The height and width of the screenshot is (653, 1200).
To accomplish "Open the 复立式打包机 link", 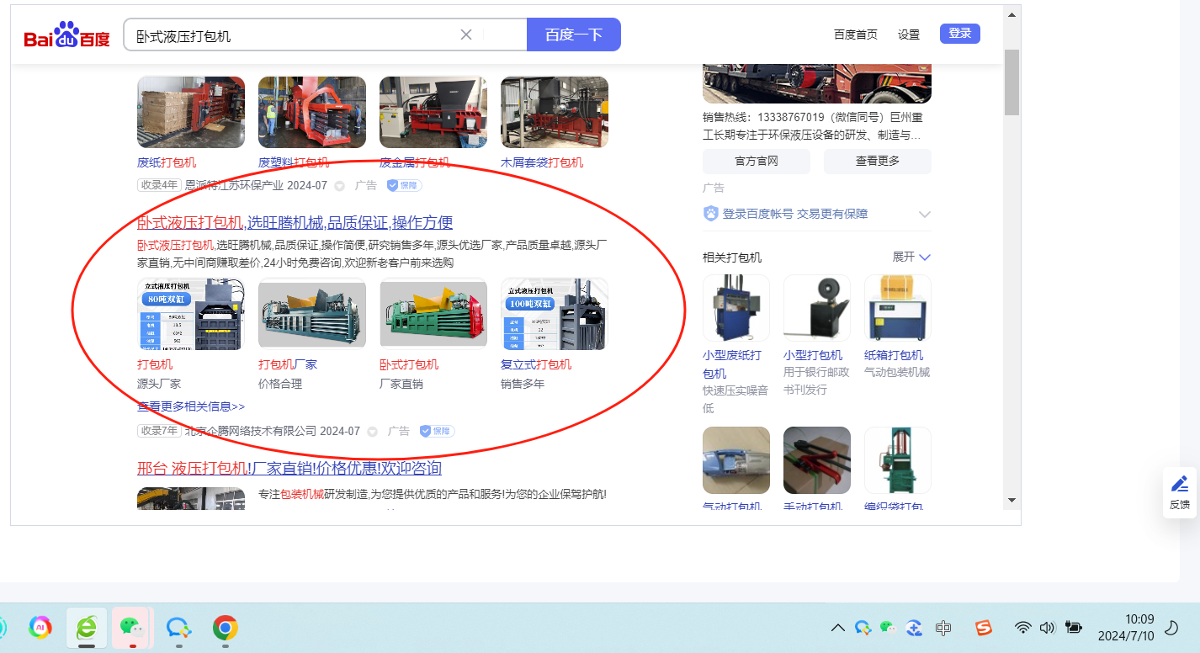I will 536,364.
